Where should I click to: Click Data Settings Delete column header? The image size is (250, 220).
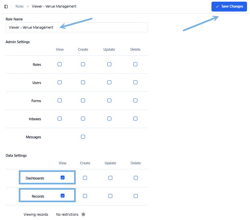pos(136,163)
